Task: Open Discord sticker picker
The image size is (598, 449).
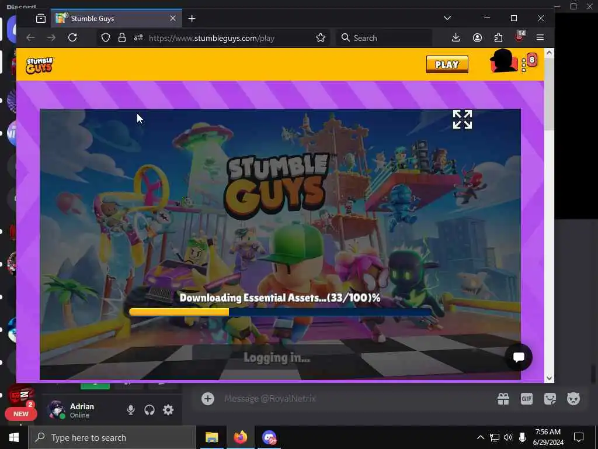Action: click(550, 399)
